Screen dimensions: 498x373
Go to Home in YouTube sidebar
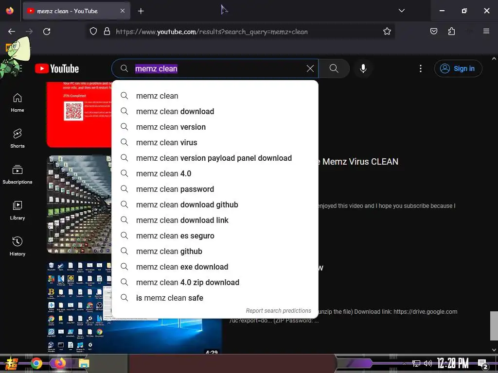pyautogui.click(x=18, y=103)
